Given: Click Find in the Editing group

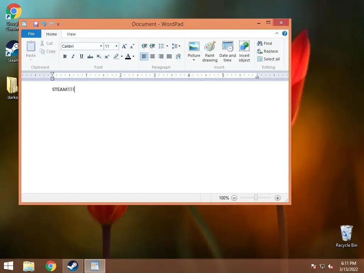Looking at the screenshot, I should point(264,43).
